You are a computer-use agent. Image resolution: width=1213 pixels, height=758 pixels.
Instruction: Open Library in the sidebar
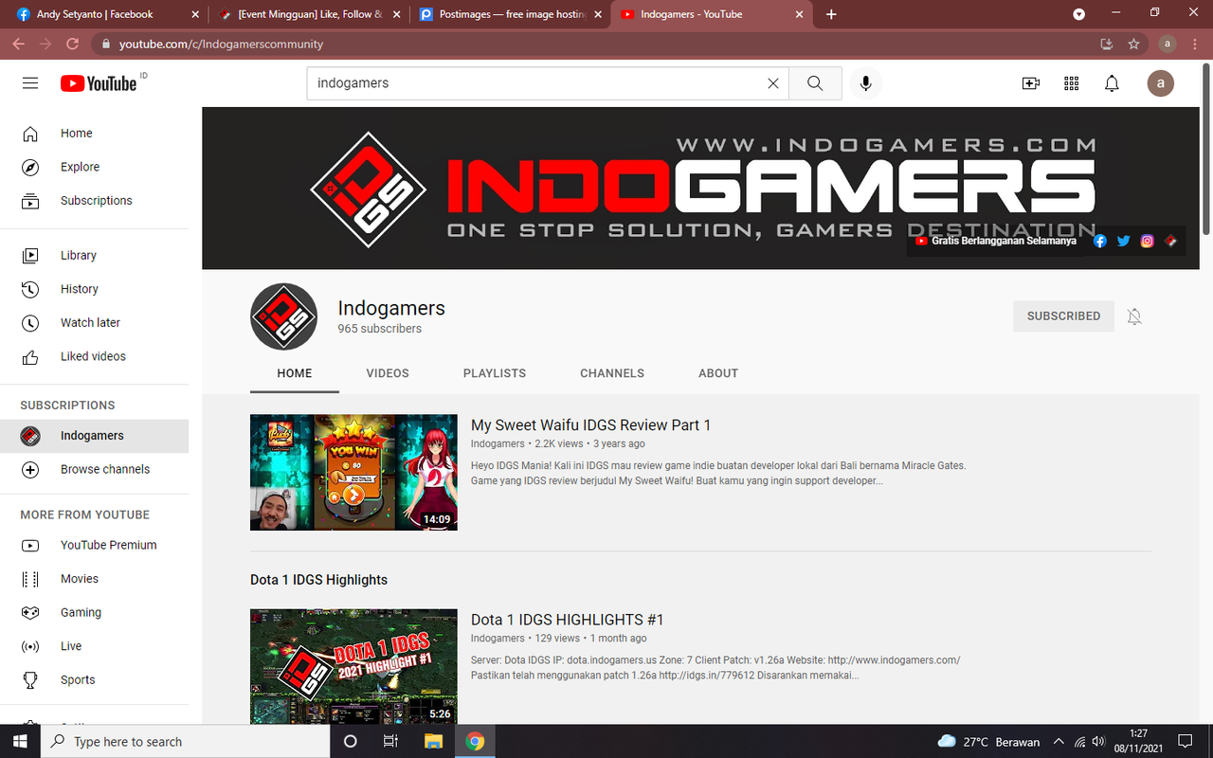(x=95, y=256)
